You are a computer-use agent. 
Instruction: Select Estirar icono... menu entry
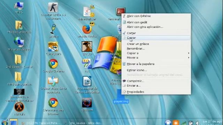[x=156, y=70]
